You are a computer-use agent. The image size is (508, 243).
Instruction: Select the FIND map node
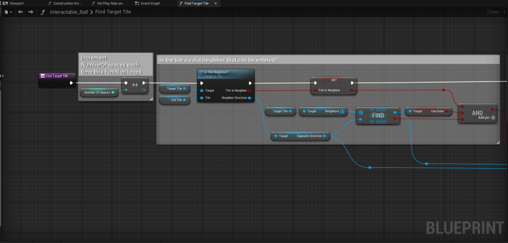pyautogui.click(x=378, y=115)
